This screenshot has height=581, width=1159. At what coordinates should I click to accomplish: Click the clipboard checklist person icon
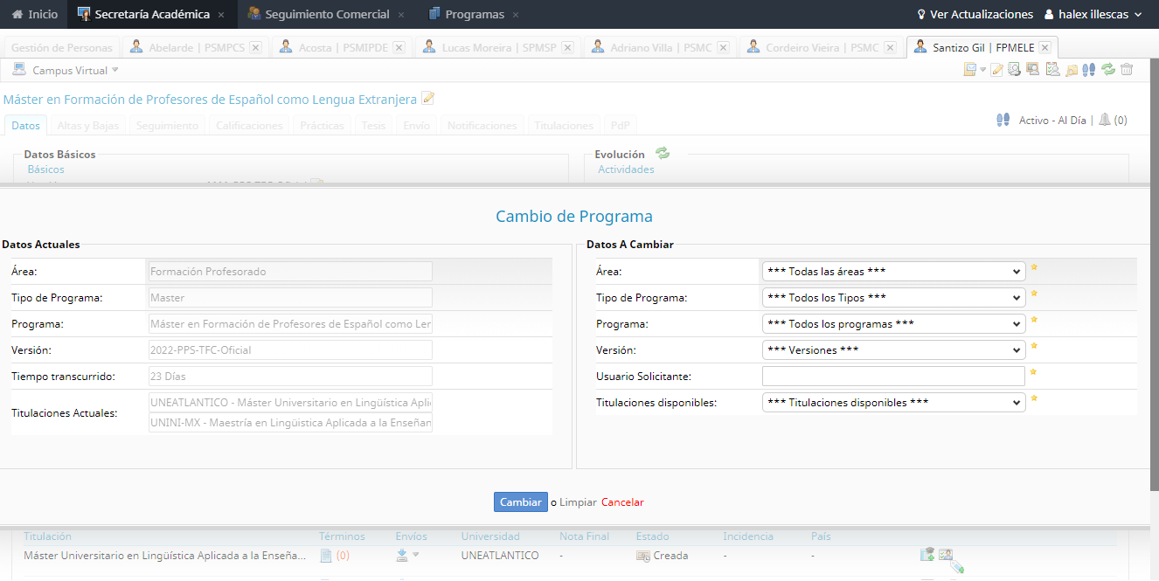(x=1052, y=70)
